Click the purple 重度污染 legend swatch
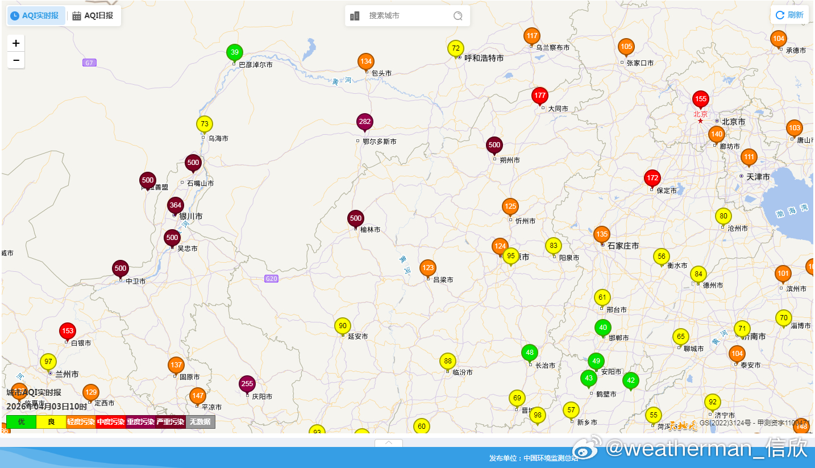The height and width of the screenshot is (468, 815). pyautogui.click(x=140, y=422)
